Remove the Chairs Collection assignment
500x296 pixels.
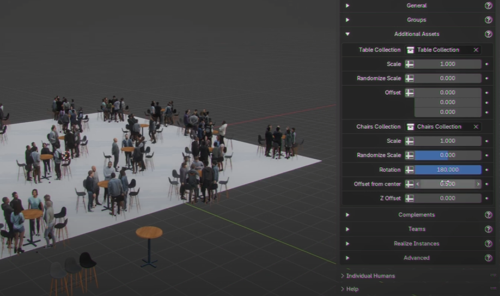[475, 126]
